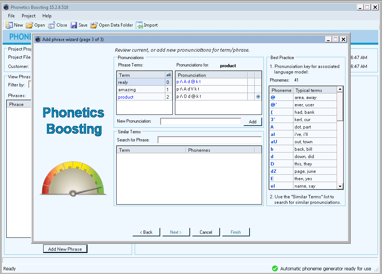
Task: Click the Search for Phrase input box
Action: (209, 140)
